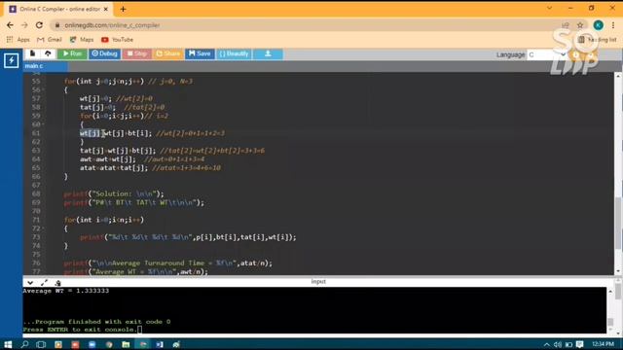623x350 pixels.
Task: Create a new file with the file icon
Action: pos(32,53)
